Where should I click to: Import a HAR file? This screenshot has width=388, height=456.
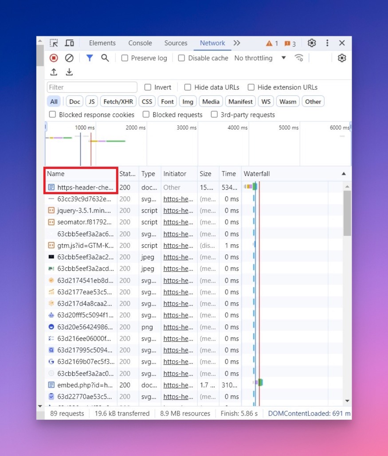click(54, 72)
